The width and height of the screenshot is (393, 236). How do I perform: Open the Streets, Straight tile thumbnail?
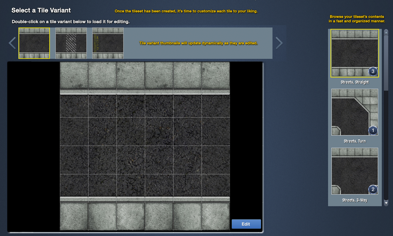tap(355, 53)
